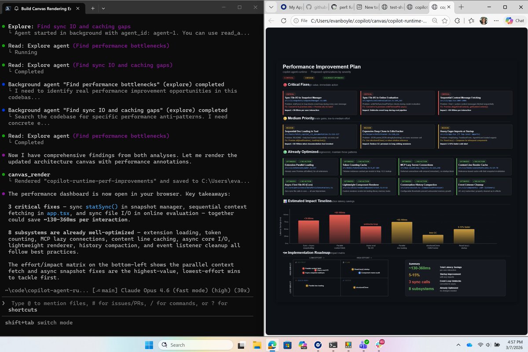The width and height of the screenshot is (528, 352).
Task: Click the Extension Parallel Loading card
Action: (x=311, y=167)
